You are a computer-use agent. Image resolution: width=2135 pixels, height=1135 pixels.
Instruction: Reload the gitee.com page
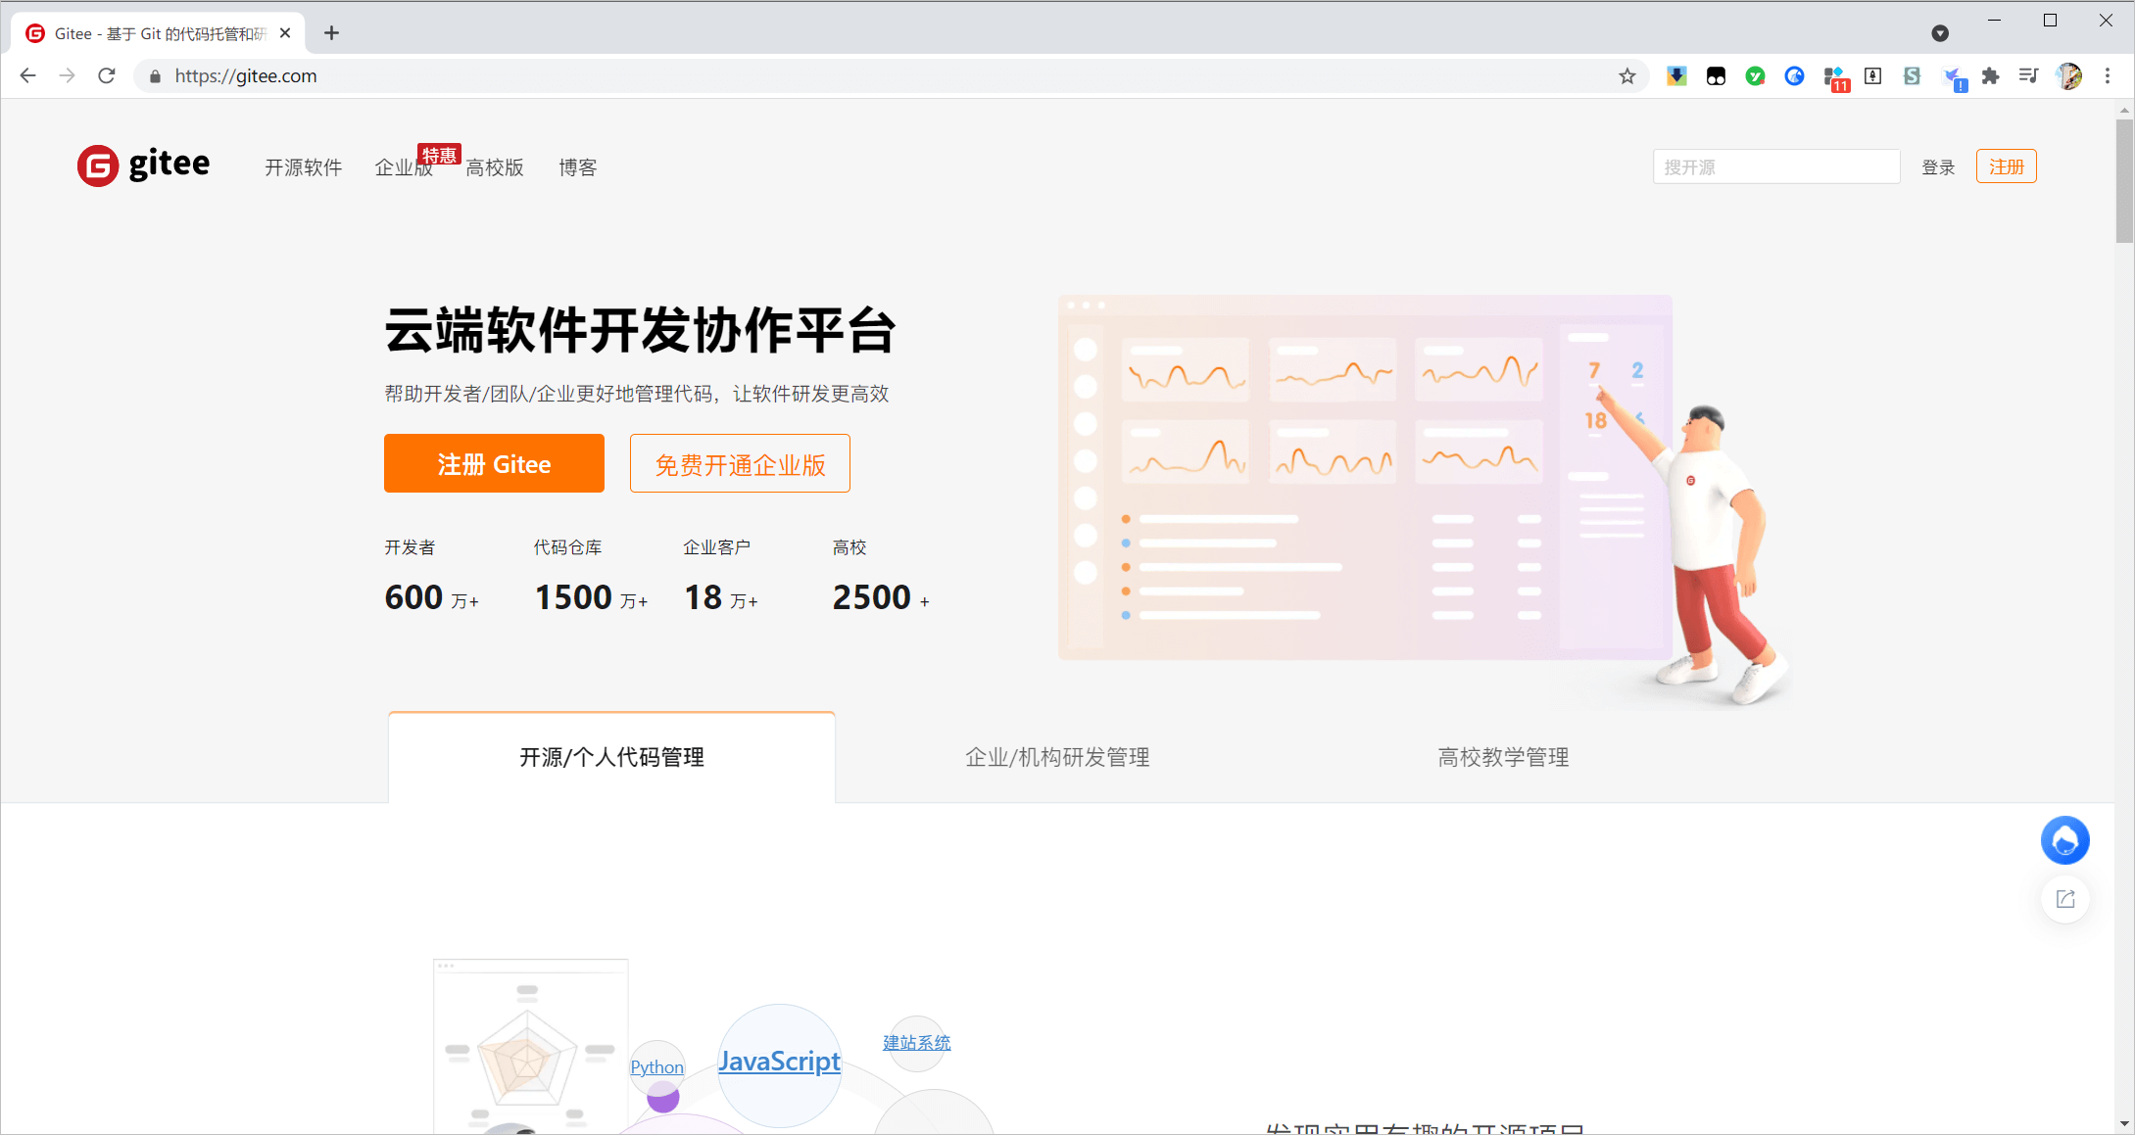107,76
